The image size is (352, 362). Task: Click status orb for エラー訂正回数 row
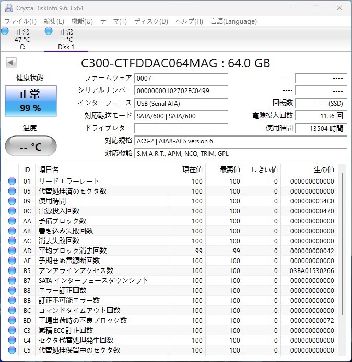[12, 290]
